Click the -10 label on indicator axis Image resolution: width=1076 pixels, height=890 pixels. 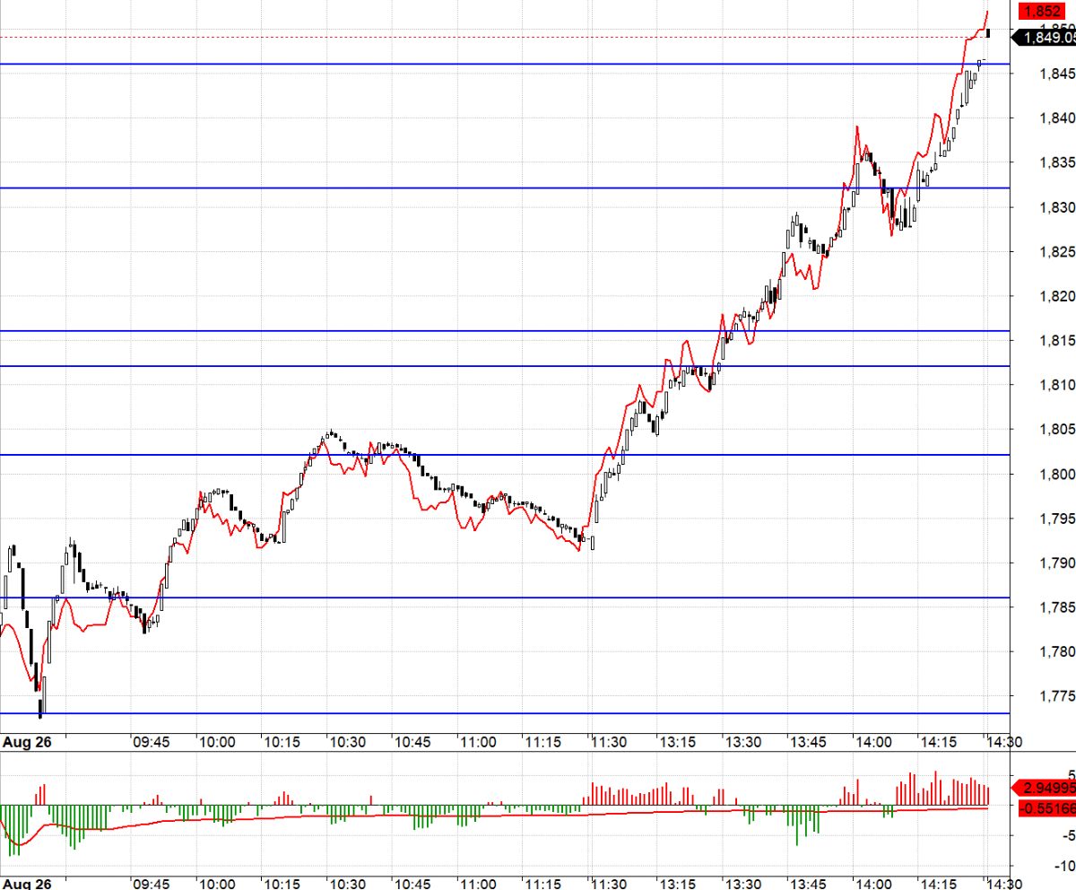pyautogui.click(x=1063, y=866)
